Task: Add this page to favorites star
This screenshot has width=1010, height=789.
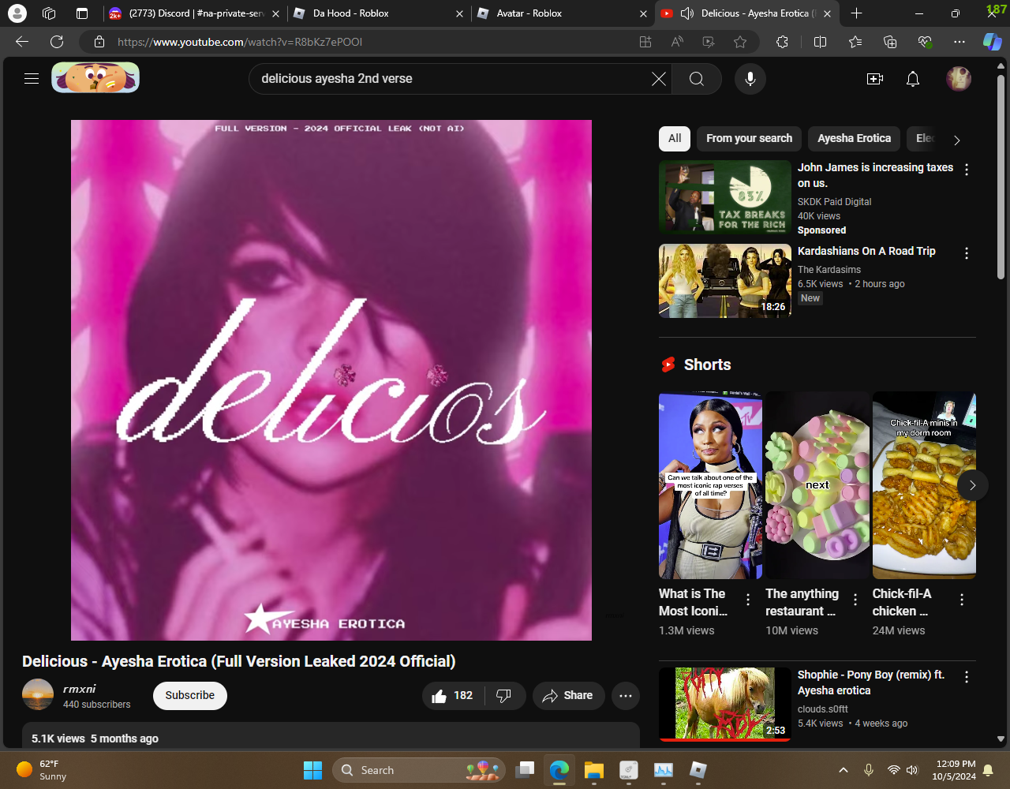Action: (x=740, y=42)
